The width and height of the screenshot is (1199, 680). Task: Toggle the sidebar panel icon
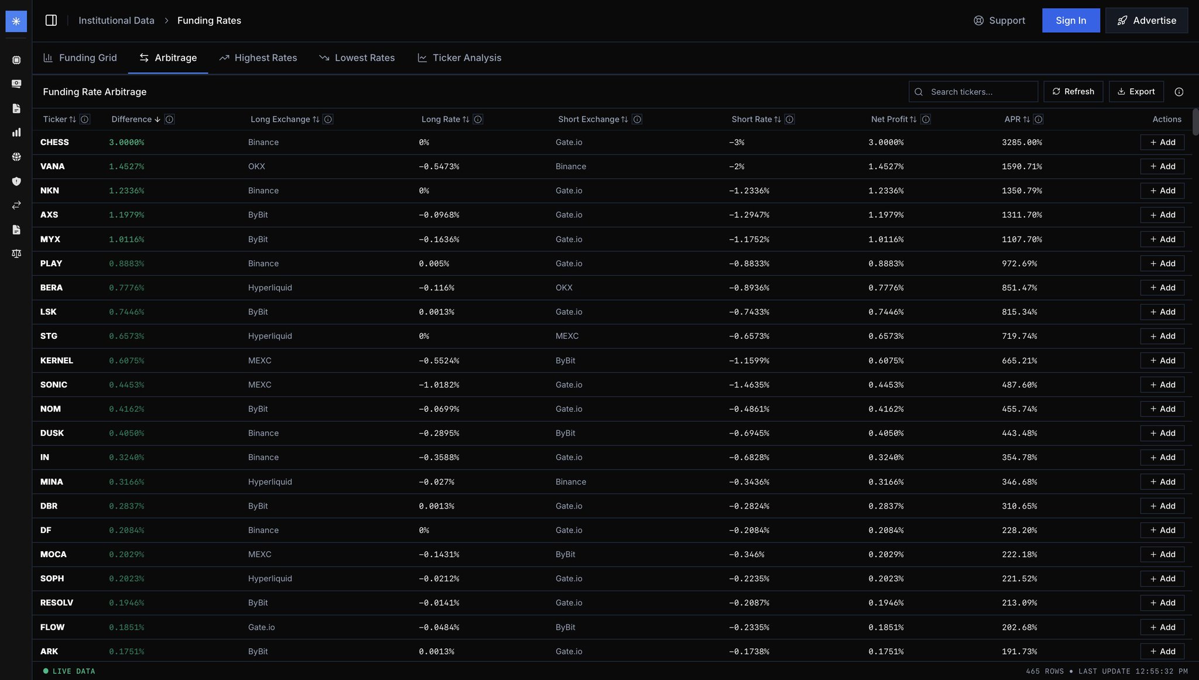(x=51, y=20)
